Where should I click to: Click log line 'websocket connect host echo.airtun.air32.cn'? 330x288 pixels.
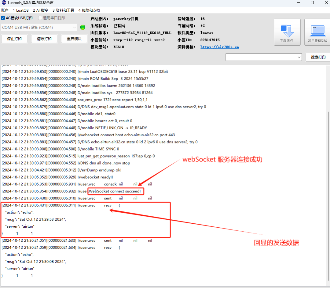[x=88, y=135]
